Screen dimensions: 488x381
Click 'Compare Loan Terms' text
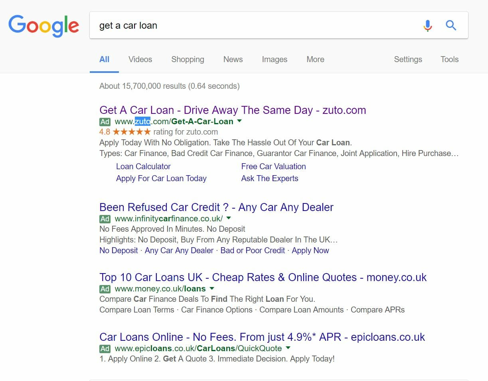click(x=137, y=310)
